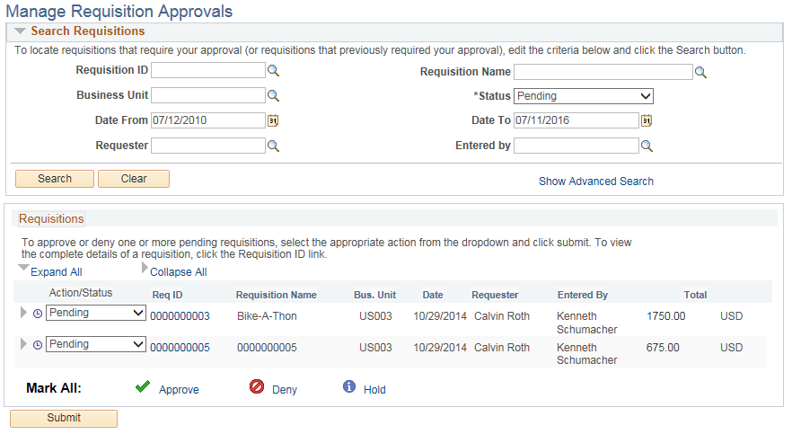
Task: Click the Search button
Action: click(x=55, y=179)
